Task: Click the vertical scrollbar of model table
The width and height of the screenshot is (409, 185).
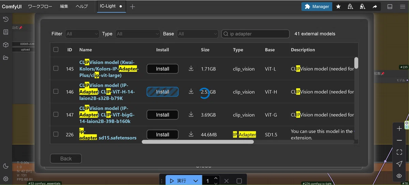Action: [356, 63]
